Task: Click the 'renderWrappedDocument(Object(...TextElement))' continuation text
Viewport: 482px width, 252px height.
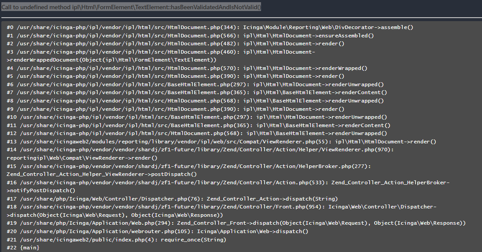Action: pos(111,60)
